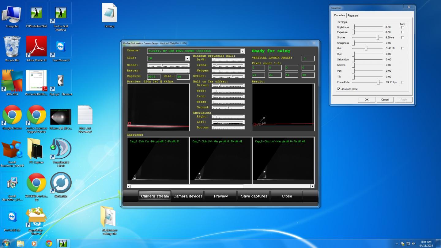The height and width of the screenshot is (248, 441).
Task: Click the Calc. value field
Action: pos(183,77)
